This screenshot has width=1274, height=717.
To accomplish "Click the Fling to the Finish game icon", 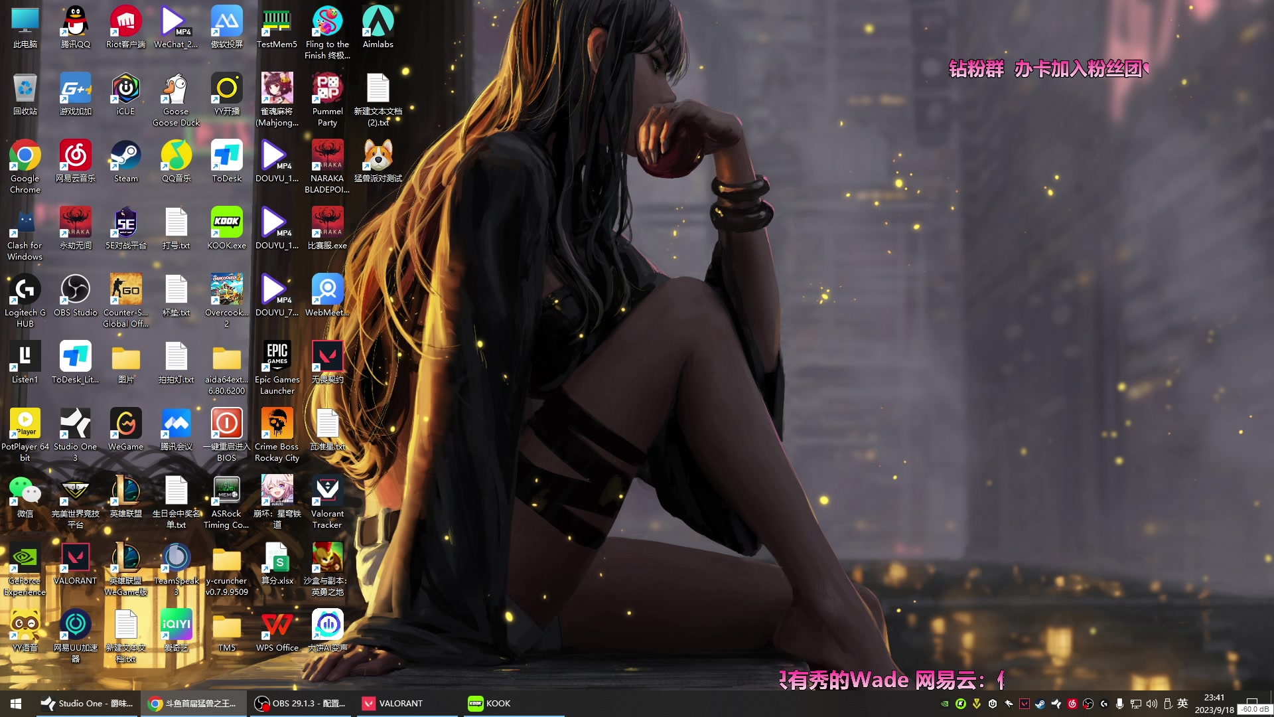I will [328, 33].
